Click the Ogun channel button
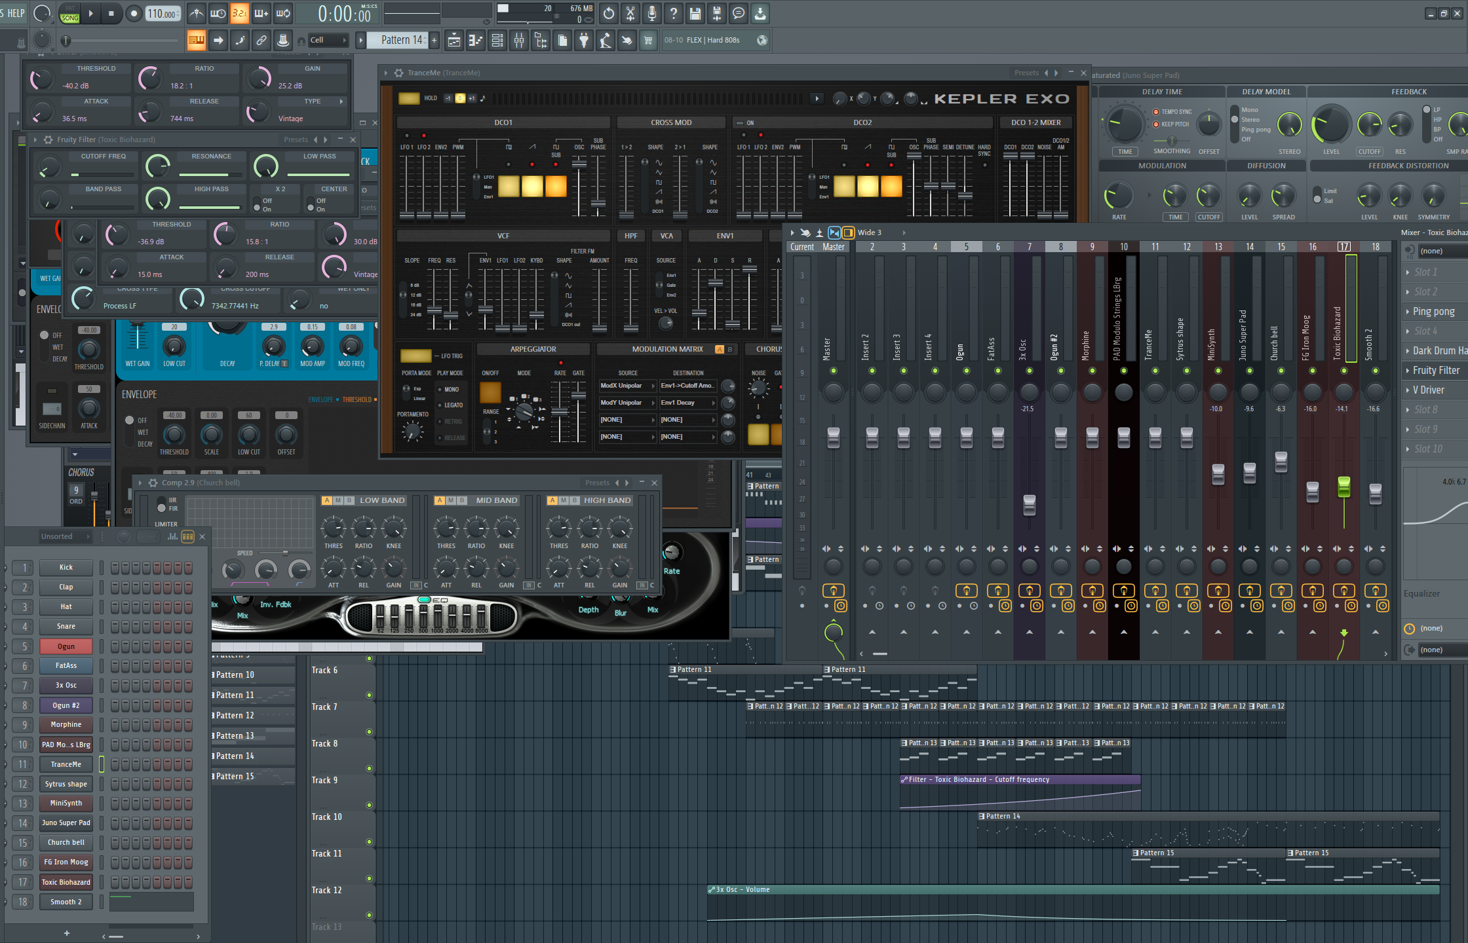Screen dimensions: 1468x943 pos(66,646)
